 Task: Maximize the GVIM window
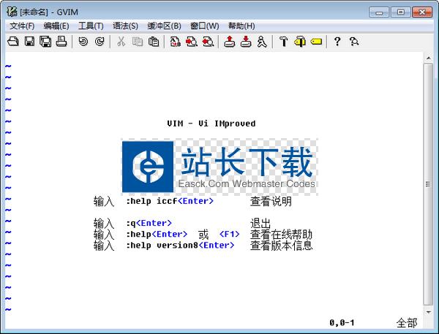401,12
